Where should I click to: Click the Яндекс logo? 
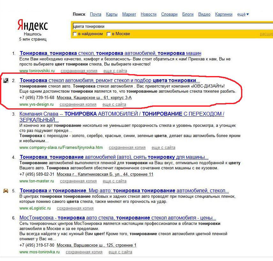pos(33,25)
